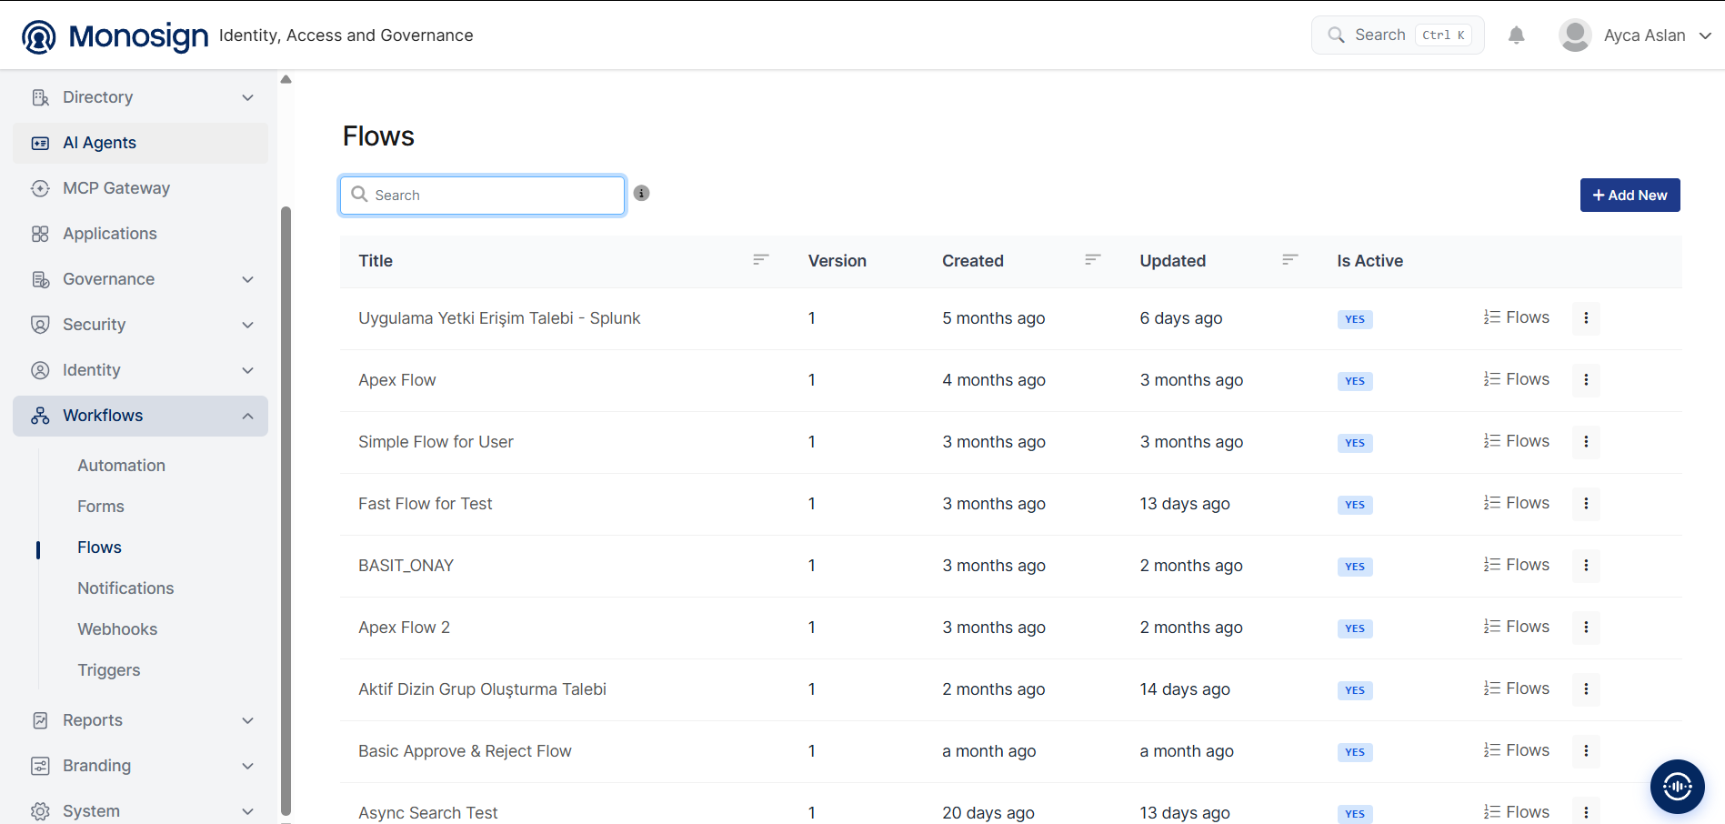This screenshot has width=1725, height=824.
Task: Click Updated column sort icon
Action: (1289, 260)
